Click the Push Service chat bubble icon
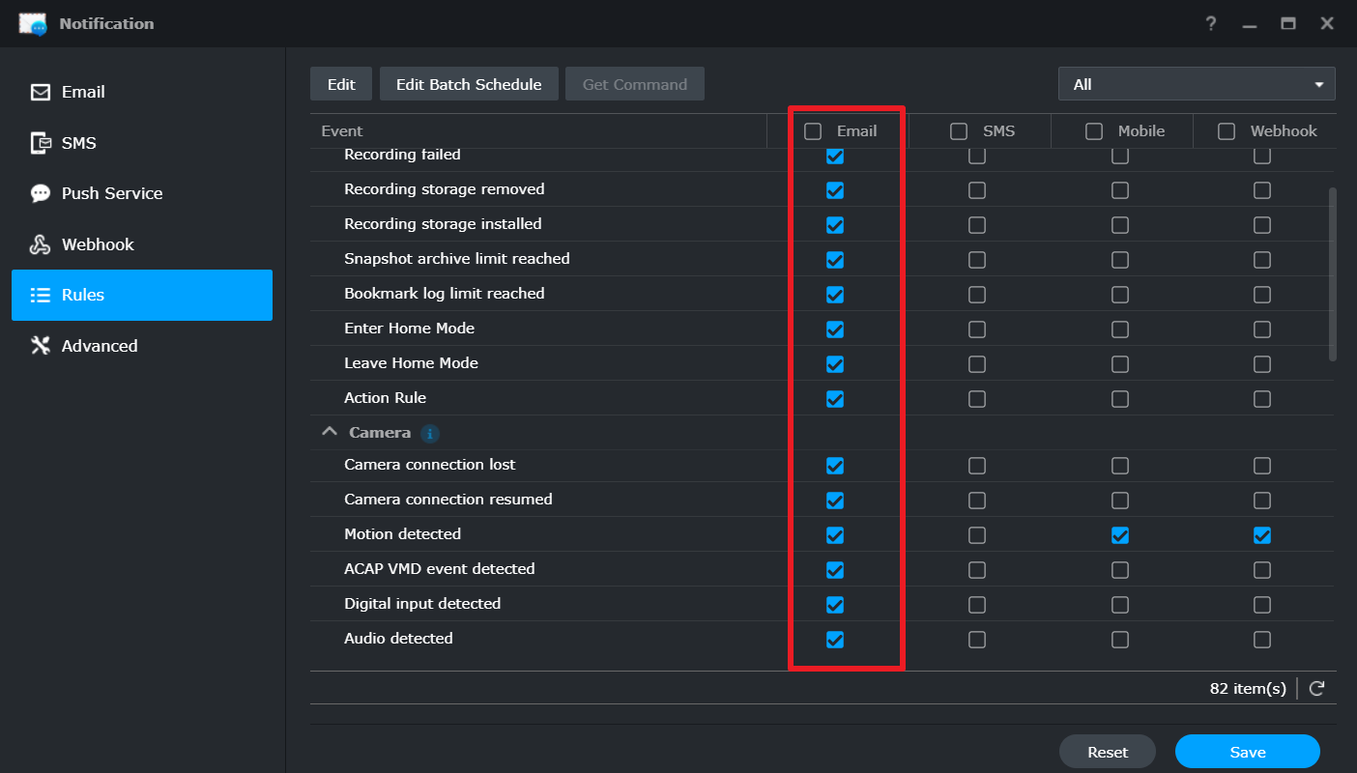Image resolution: width=1357 pixels, height=773 pixels. click(40, 193)
